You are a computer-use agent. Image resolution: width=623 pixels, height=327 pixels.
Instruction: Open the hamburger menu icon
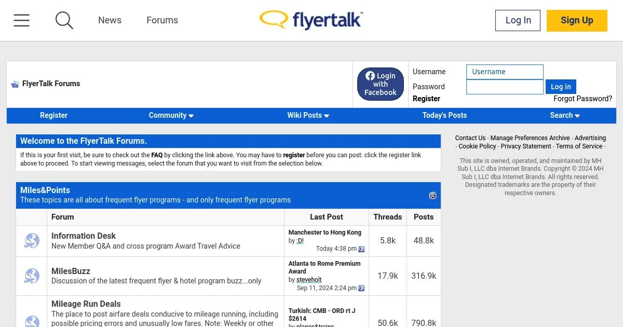coord(21,20)
